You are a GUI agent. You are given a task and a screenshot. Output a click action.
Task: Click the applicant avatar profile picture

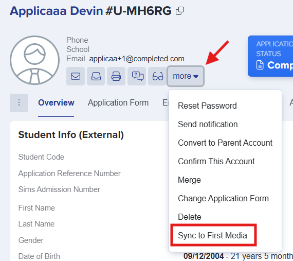(x=35, y=60)
